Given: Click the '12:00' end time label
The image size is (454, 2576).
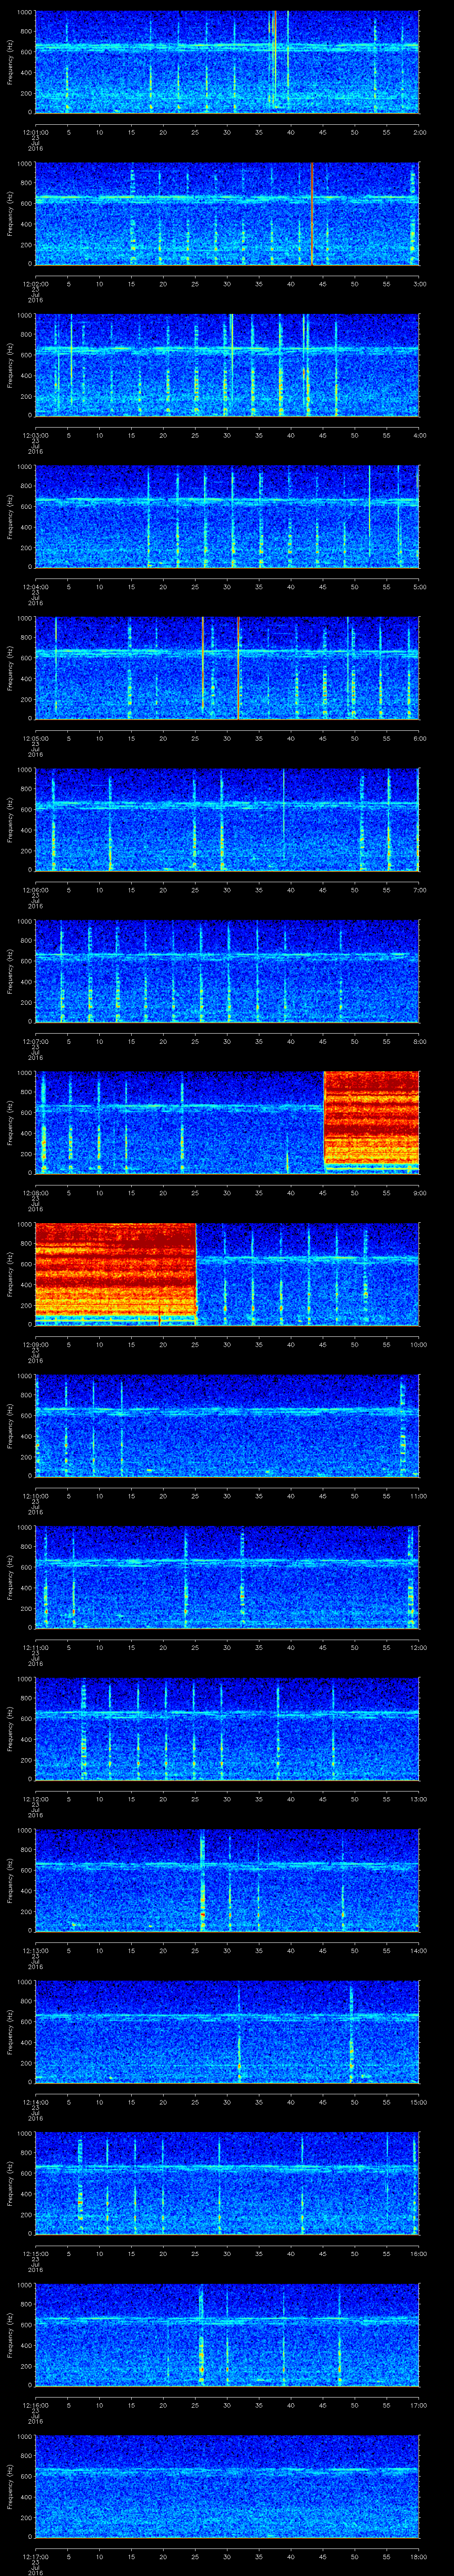Looking at the screenshot, I should pyautogui.click(x=419, y=1648).
